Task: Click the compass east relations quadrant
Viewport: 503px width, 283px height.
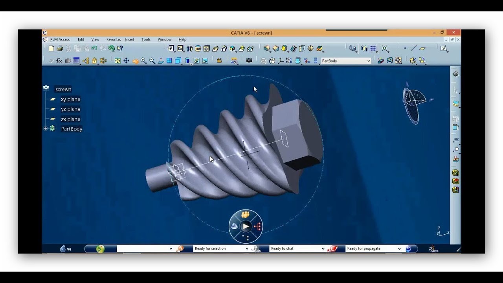Action: (257, 226)
